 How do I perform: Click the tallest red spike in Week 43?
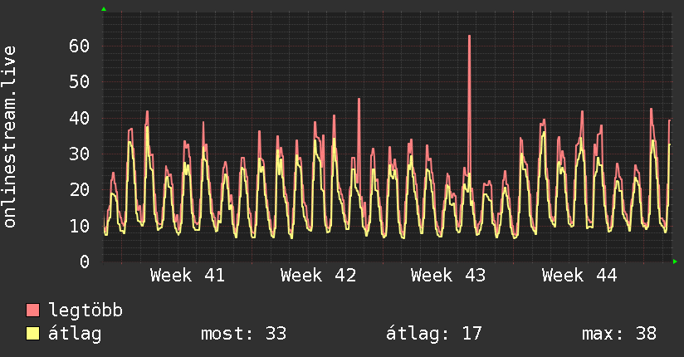click(x=469, y=105)
